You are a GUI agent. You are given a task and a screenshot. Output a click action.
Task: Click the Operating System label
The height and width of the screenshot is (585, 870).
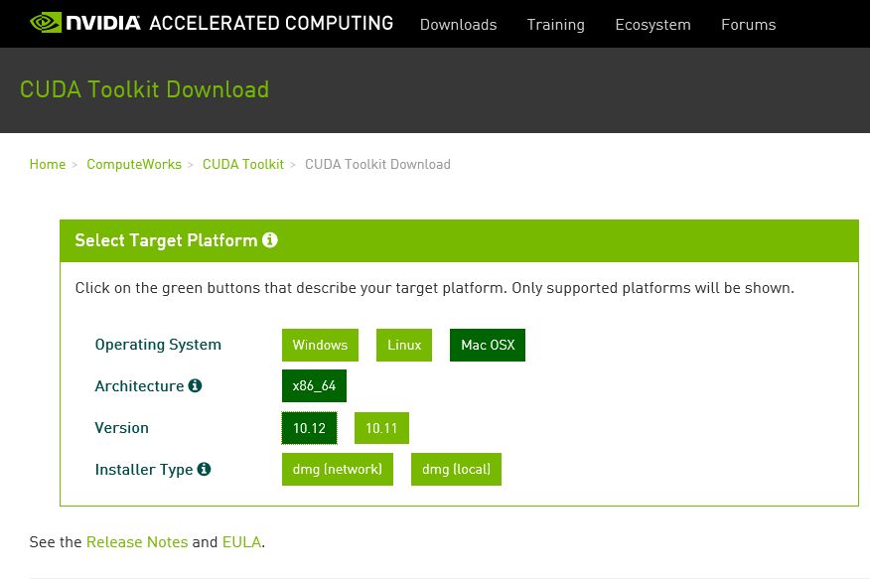coord(158,345)
